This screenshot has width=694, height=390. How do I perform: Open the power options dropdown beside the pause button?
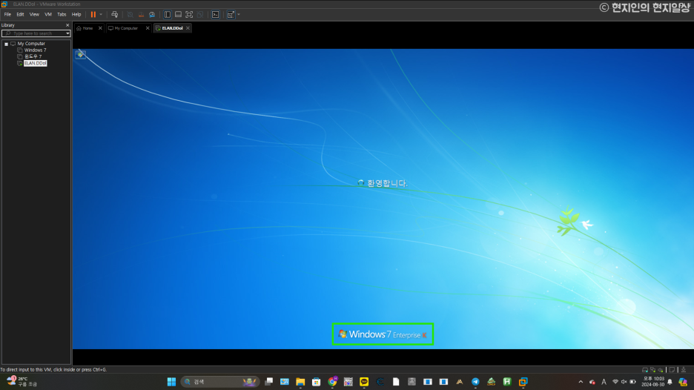tap(101, 15)
